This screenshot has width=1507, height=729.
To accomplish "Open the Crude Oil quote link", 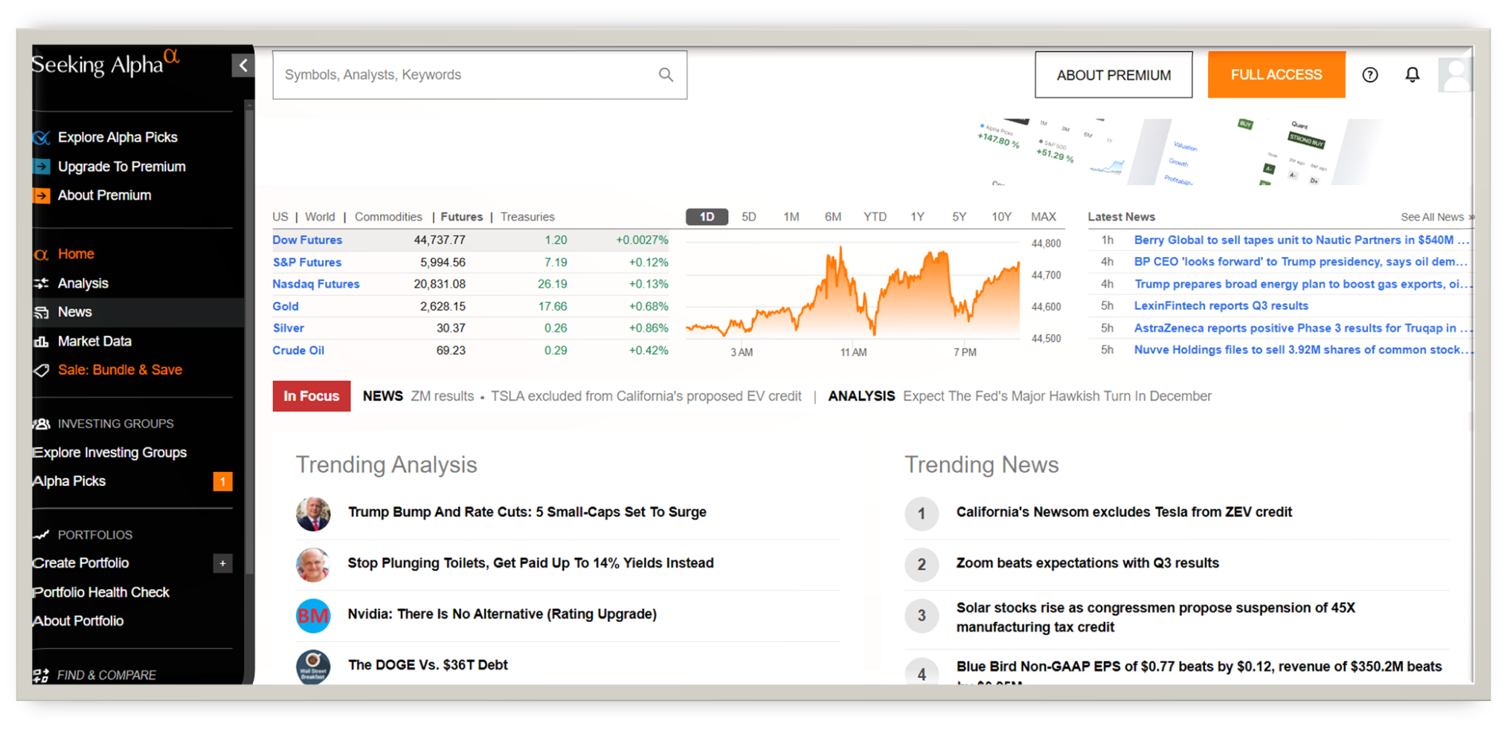I will coord(298,350).
